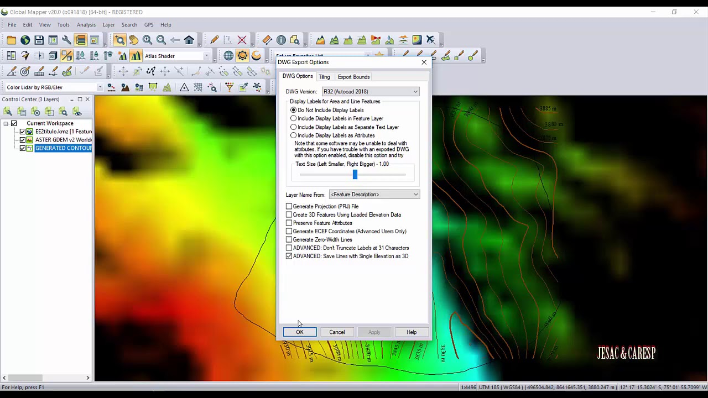Click the Home full view icon

coord(189,40)
